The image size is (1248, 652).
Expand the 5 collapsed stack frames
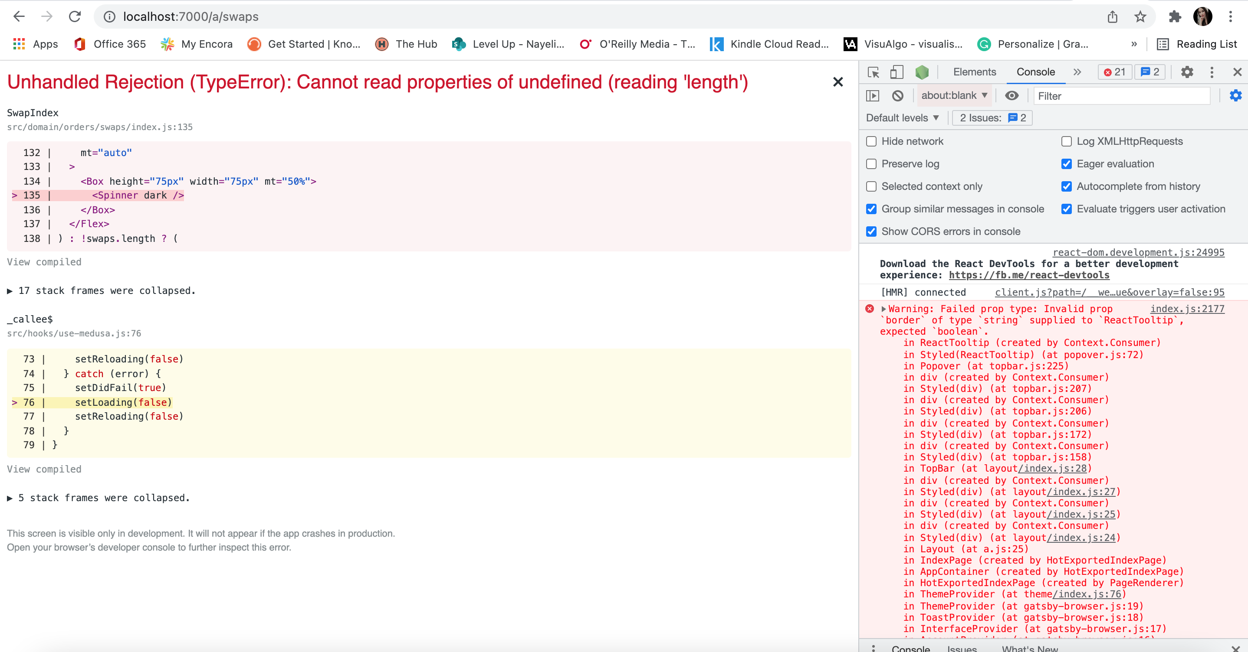98,498
